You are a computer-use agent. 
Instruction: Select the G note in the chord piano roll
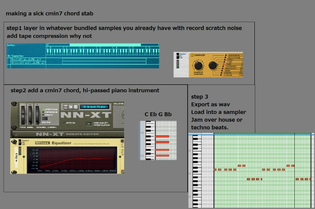(x=162, y=142)
